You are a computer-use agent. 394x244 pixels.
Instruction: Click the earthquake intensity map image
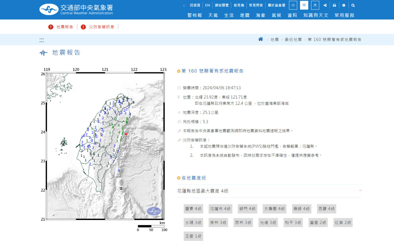tap(104, 150)
